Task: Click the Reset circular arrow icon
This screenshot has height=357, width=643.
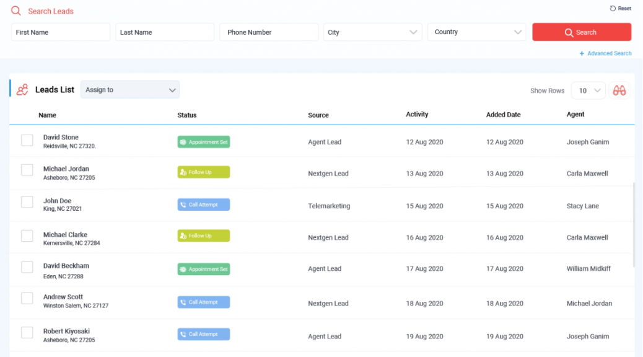Action: (x=613, y=8)
